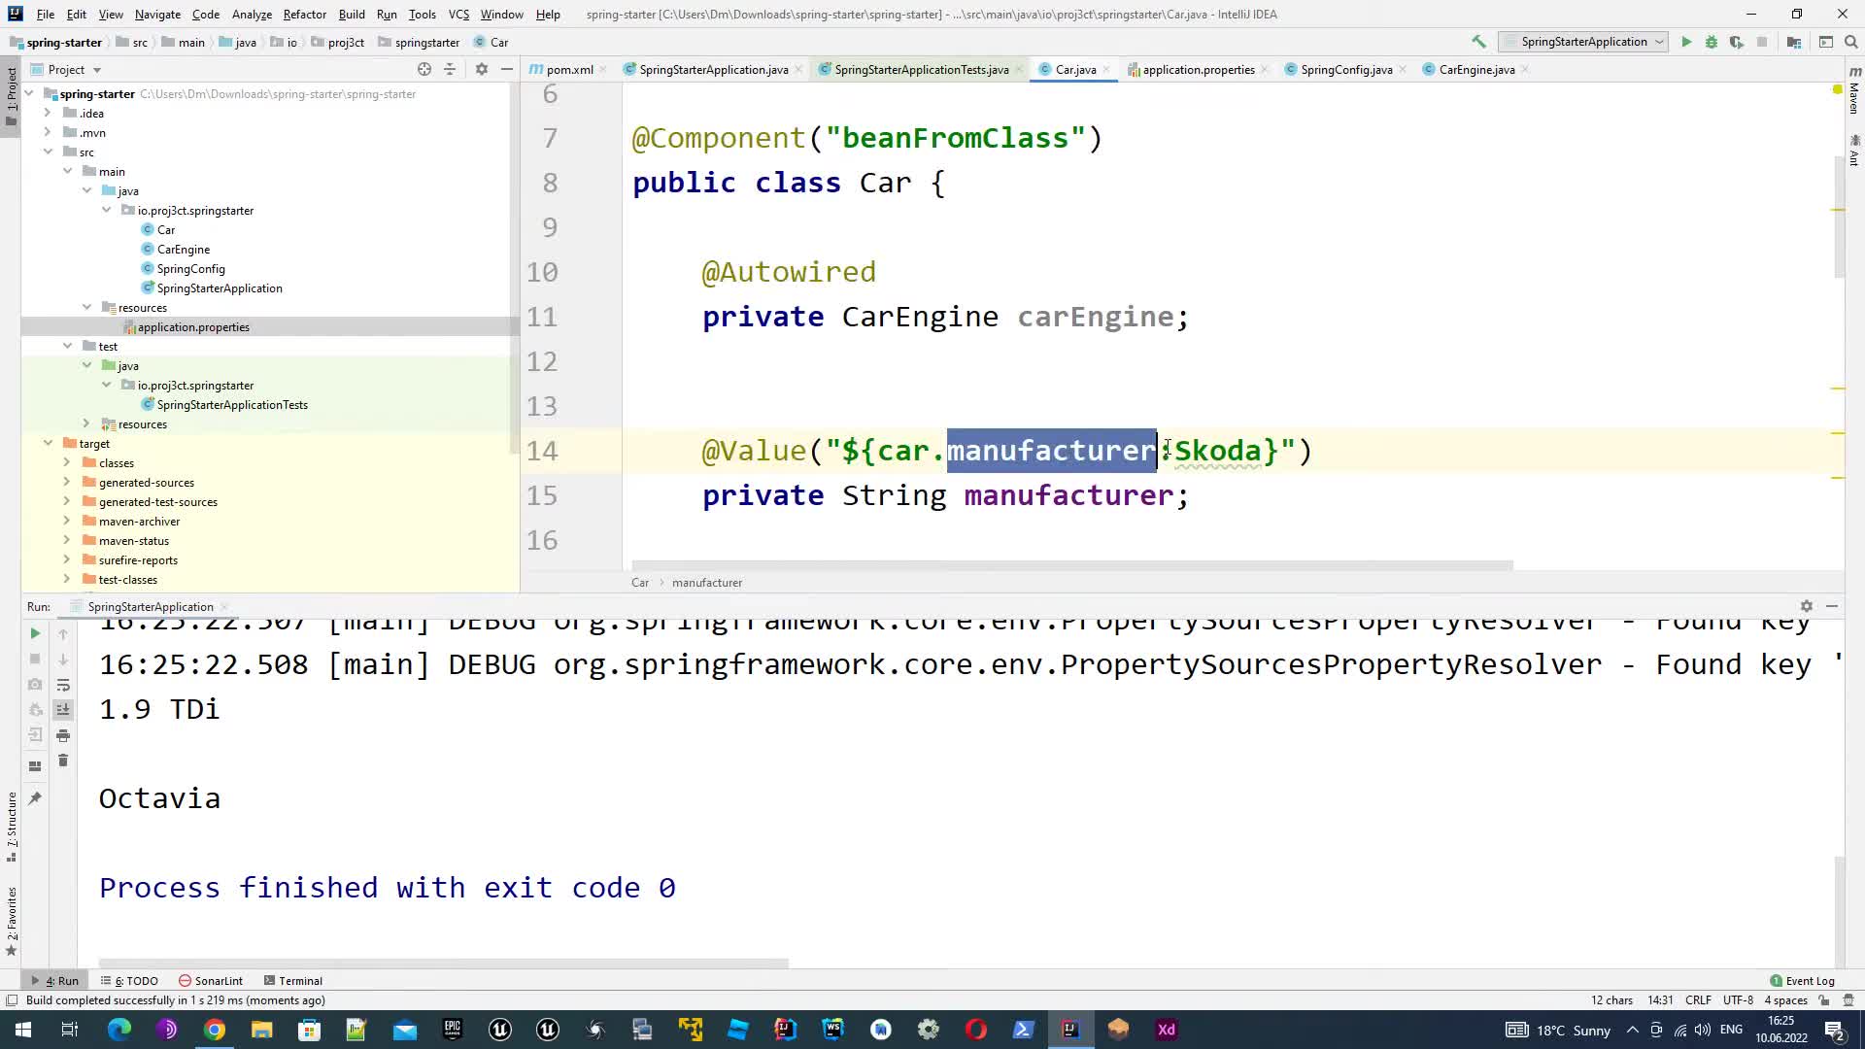The width and height of the screenshot is (1865, 1049).
Task: Expand the surefire-reports folder
Action: click(66, 559)
